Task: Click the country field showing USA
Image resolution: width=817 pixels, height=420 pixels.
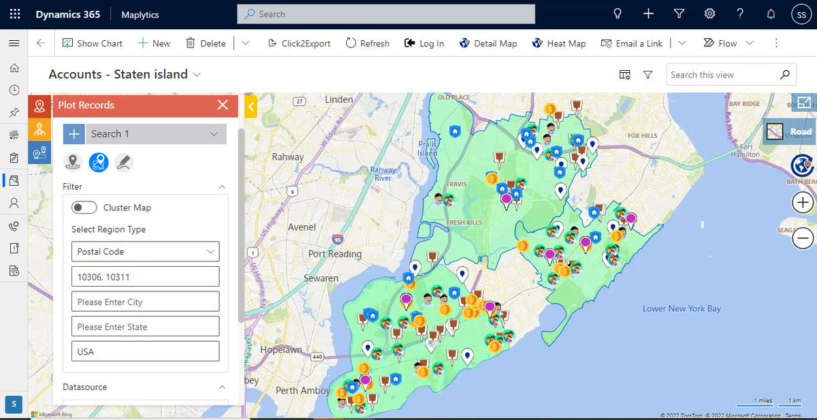Action: point(145,351)
